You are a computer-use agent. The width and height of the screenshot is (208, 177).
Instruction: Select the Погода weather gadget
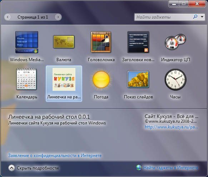coord(101,84)
